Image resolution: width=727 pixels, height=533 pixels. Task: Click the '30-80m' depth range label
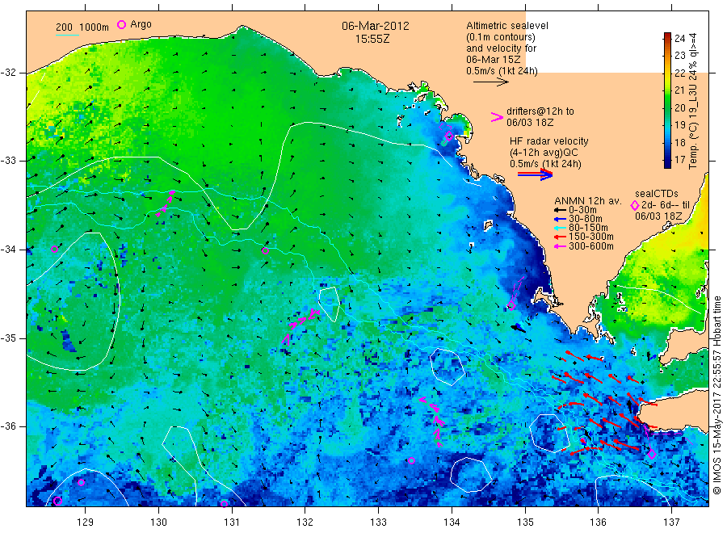(585, 219)
